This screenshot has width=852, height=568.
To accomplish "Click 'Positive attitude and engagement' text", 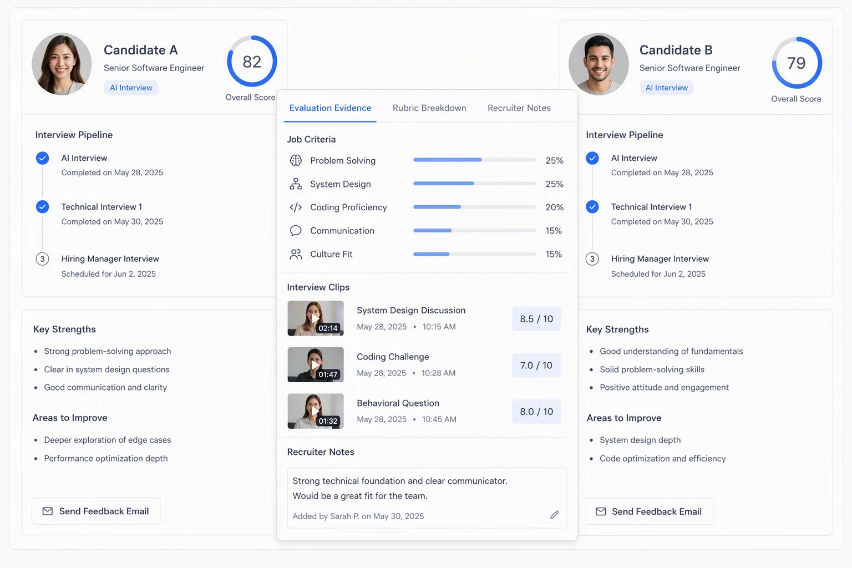I will click(x=664, y=387).
